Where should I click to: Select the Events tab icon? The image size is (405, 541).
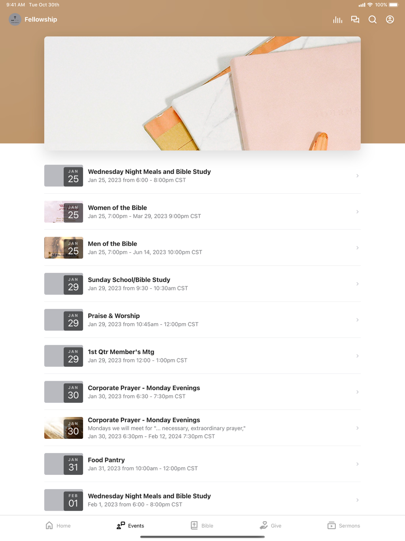click(121, 526)
